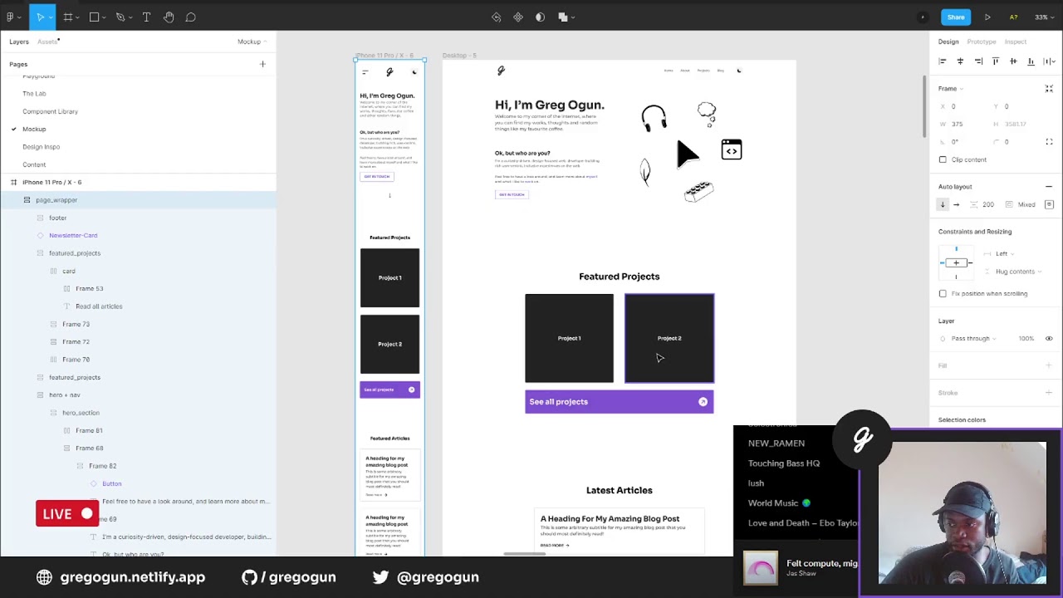
Task: Select the Read all articles layer
Action: coord(99,306)
